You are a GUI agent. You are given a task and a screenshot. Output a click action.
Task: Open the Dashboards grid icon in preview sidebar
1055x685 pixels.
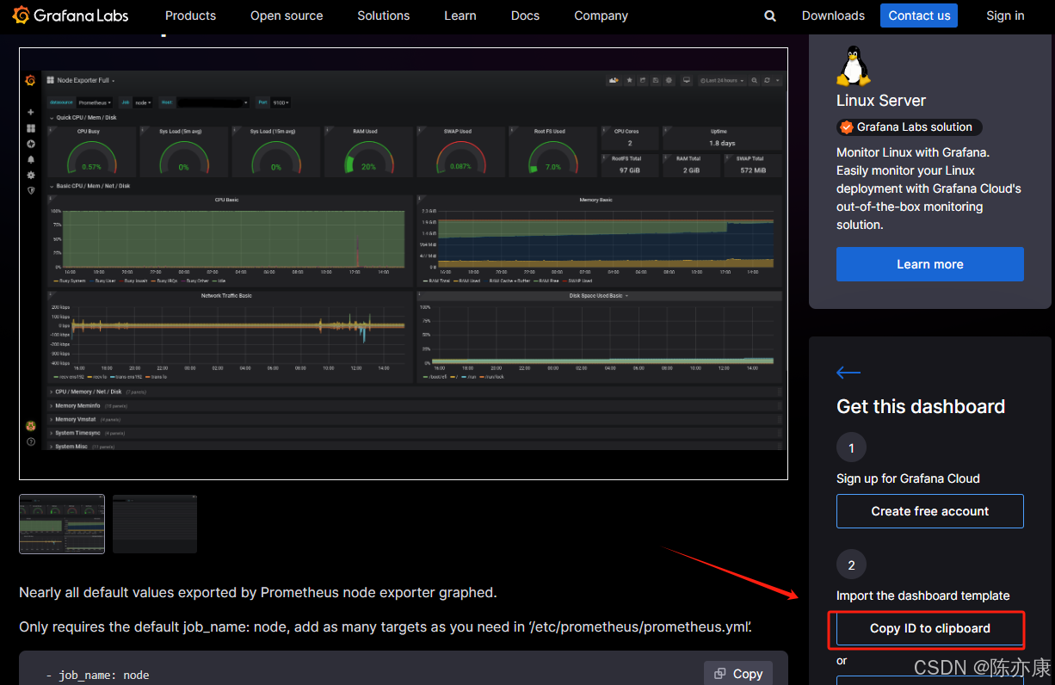coord(30,127)
